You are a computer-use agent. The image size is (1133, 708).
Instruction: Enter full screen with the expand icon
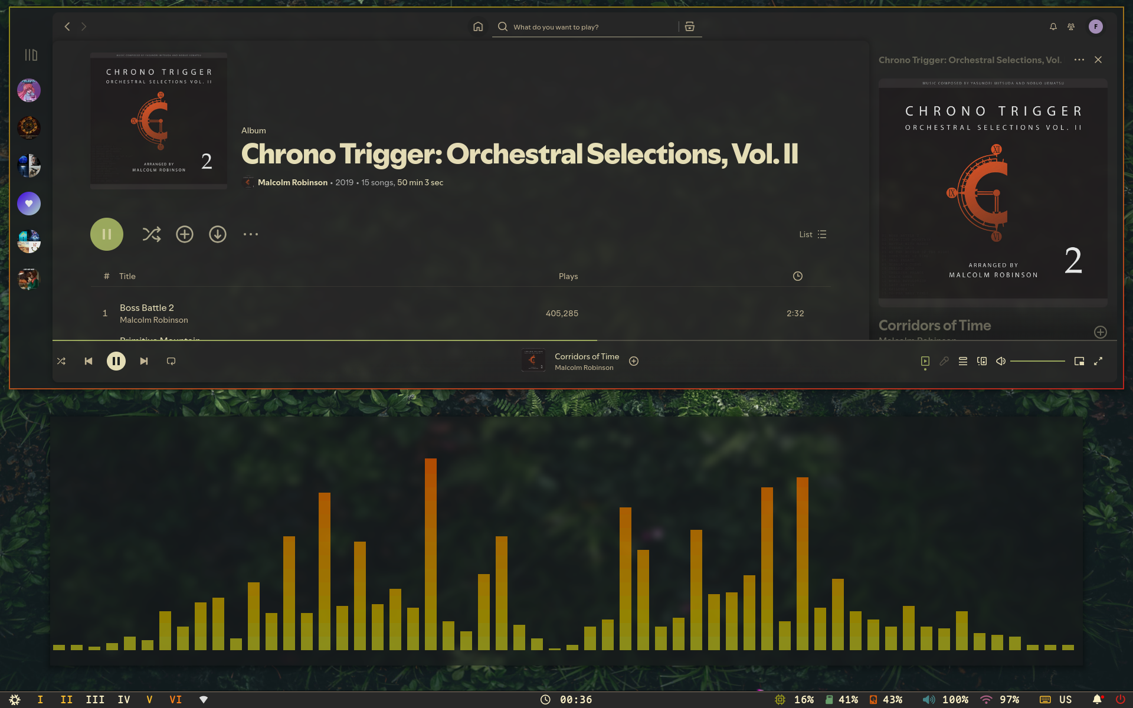[x=1098, y=361]
